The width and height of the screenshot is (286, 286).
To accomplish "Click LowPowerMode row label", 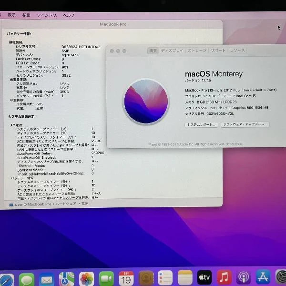I will (x=31, y=170).
